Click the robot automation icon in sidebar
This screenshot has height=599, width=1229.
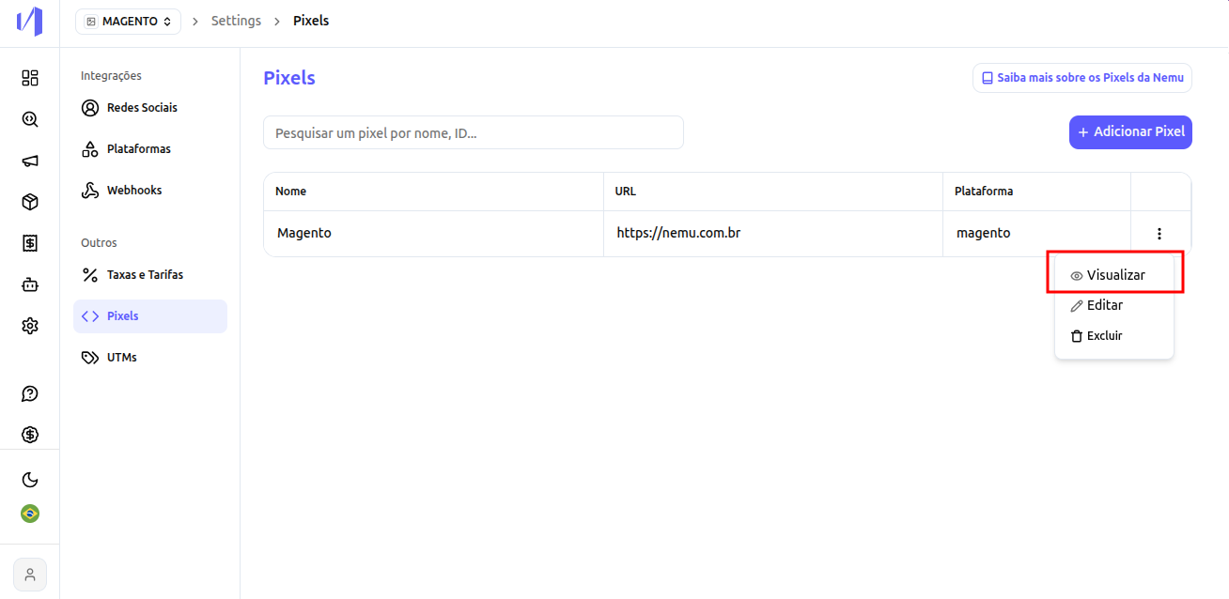click(30, 284)
